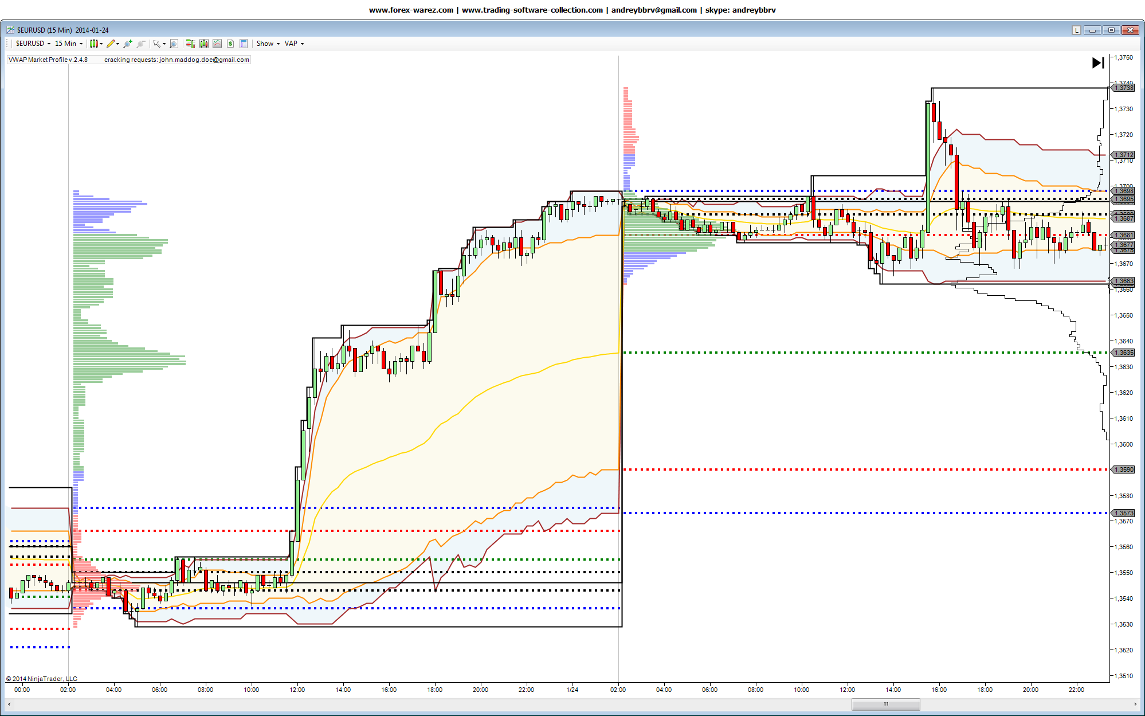Open the chart Properties icon
The image size is (1145, 716).
(x=244, y=44)
